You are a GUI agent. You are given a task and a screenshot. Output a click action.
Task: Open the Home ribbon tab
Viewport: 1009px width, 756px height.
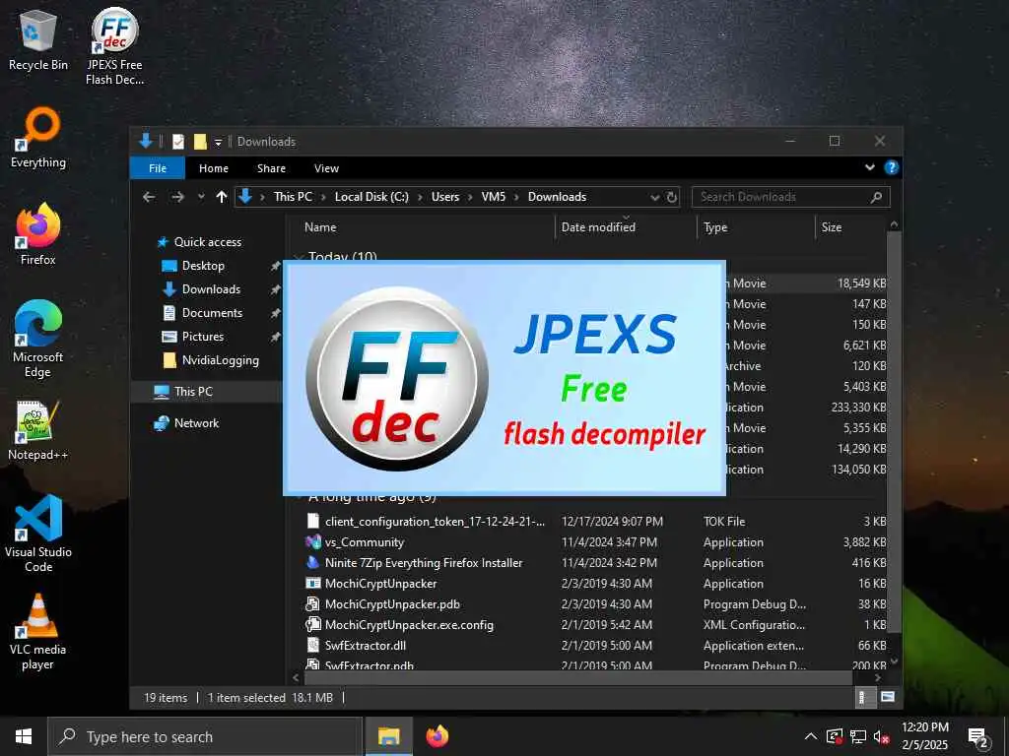[x=214, y=168]
